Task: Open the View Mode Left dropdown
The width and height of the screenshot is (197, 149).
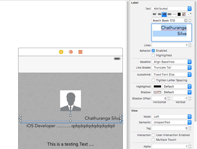Action: pos(171,117)
